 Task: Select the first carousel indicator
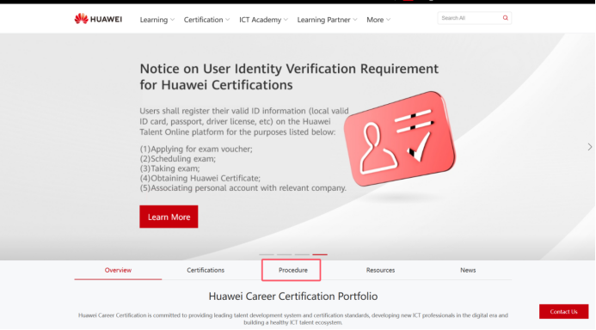267,254
